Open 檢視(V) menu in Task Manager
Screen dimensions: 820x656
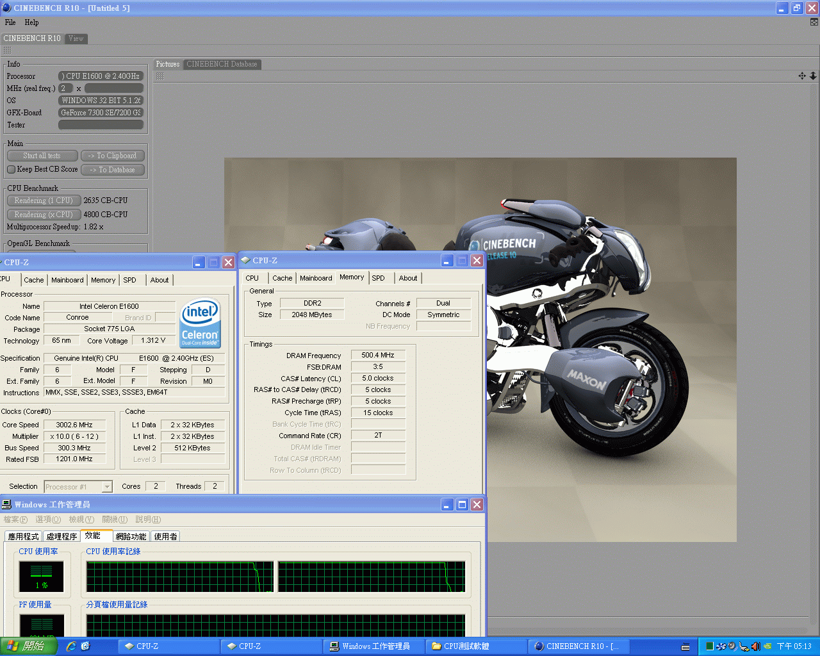pyautogui.click(x=81, y=520)
